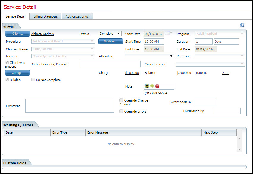Click the Client button
This screenshot has width=253, height=174.
[x=17, y=34]
